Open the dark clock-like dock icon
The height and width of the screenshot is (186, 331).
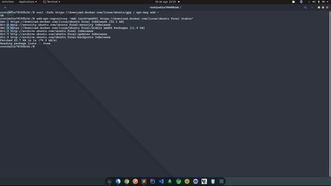coord(109,181)
